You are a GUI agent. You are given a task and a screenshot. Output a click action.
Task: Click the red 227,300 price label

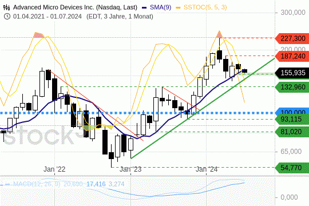pos(292,38)
